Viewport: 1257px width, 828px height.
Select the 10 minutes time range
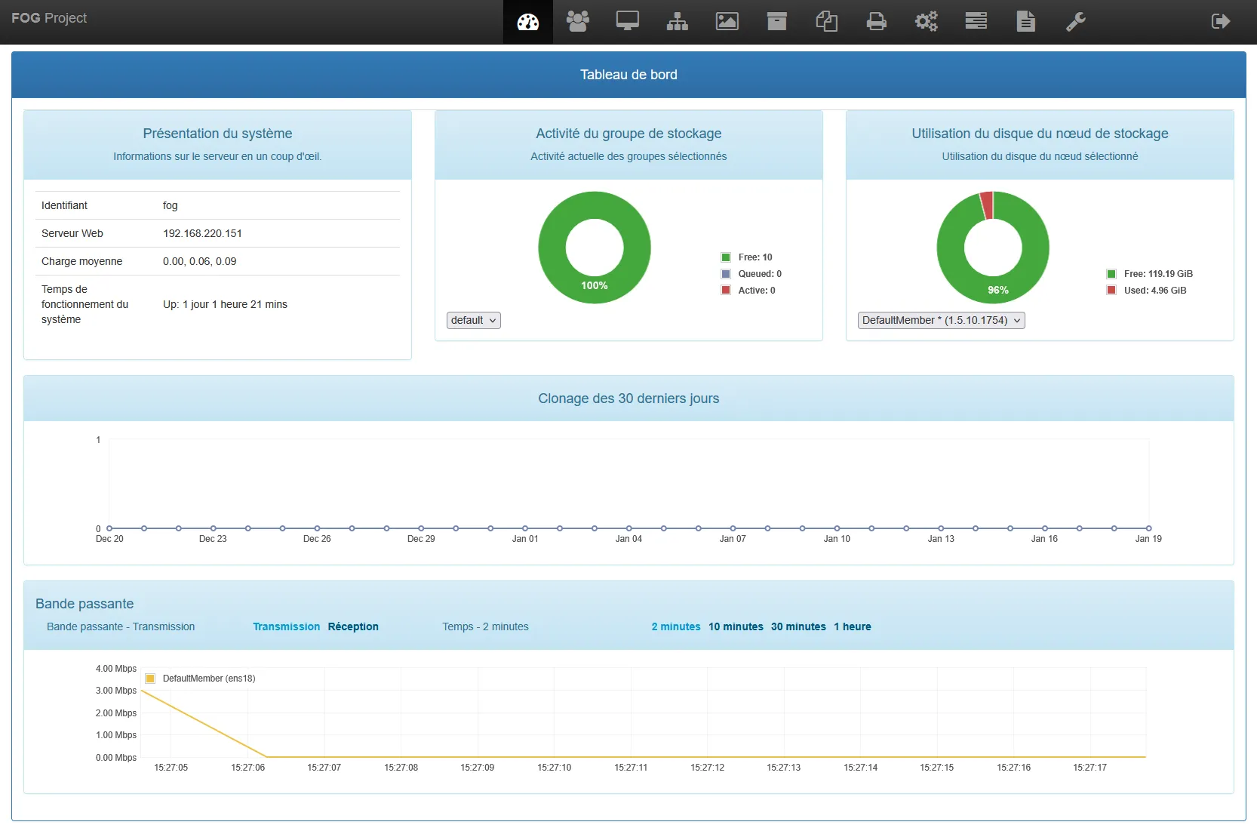coord(736,626)
